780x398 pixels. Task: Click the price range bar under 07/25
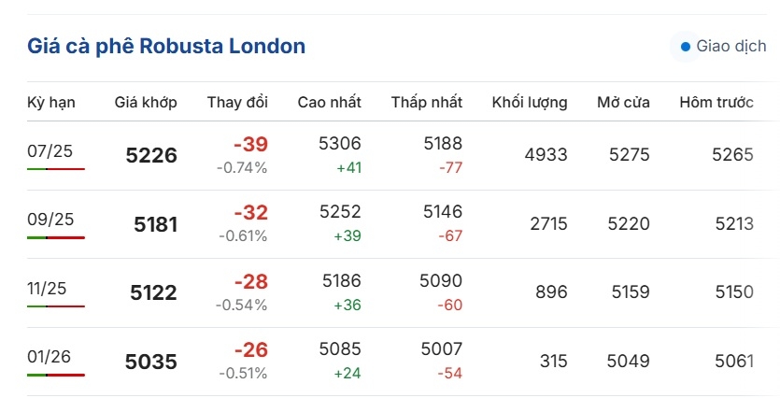[56, 169]
